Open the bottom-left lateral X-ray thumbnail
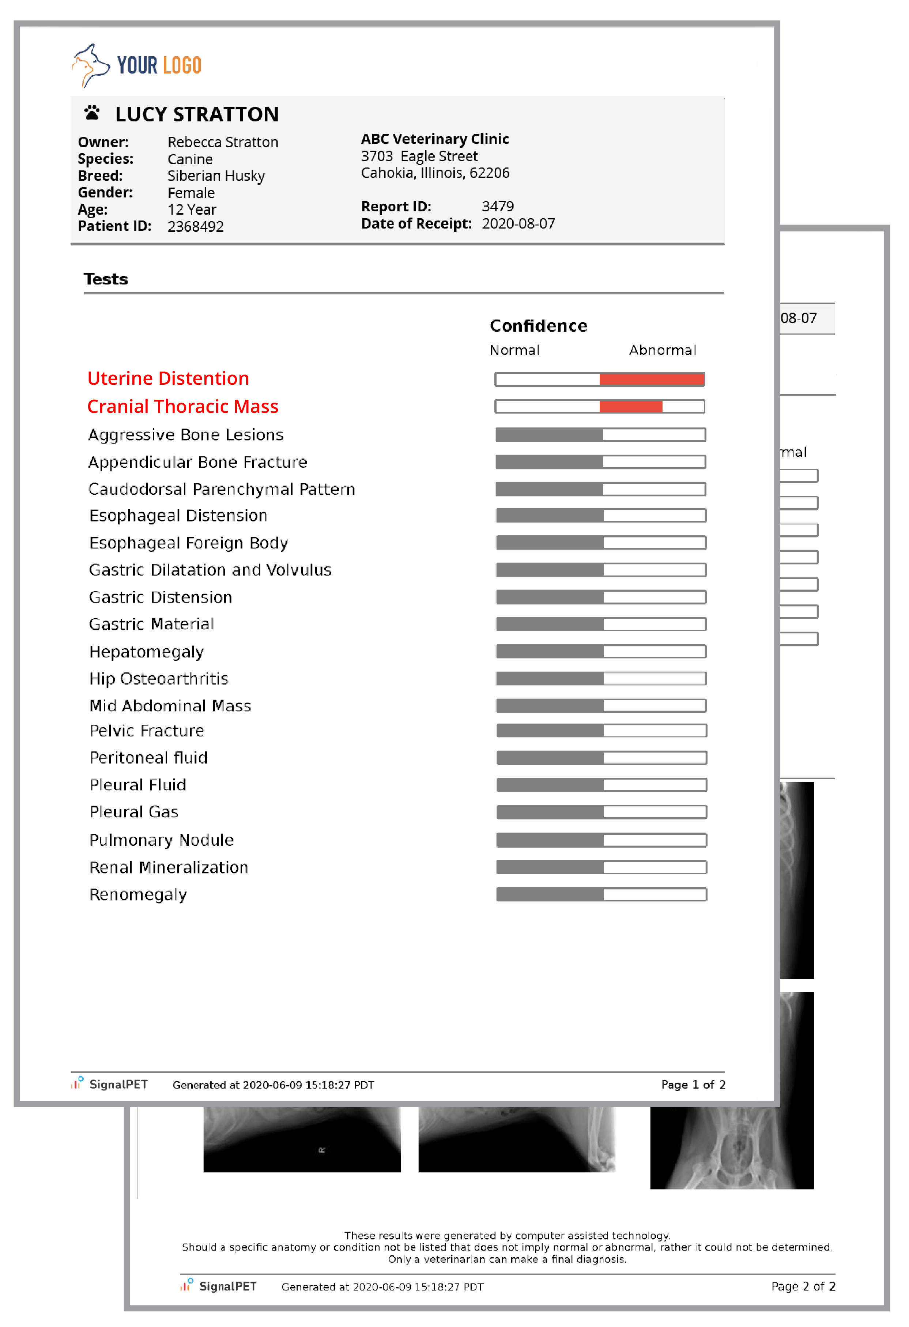The height and width of the screenshot is (1327, 909). tap(302, 1139)
